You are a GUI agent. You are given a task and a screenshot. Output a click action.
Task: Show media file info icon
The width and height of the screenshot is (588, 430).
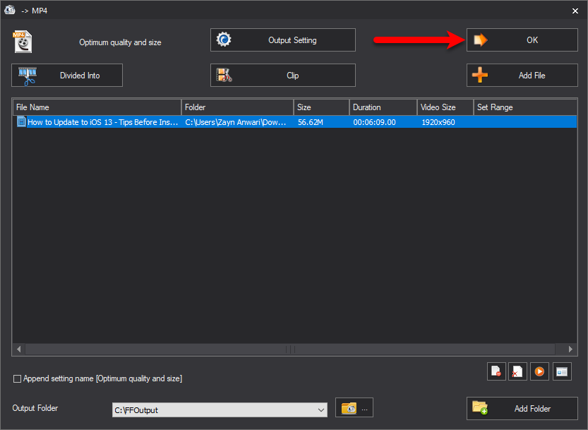(x=562, y=371)
